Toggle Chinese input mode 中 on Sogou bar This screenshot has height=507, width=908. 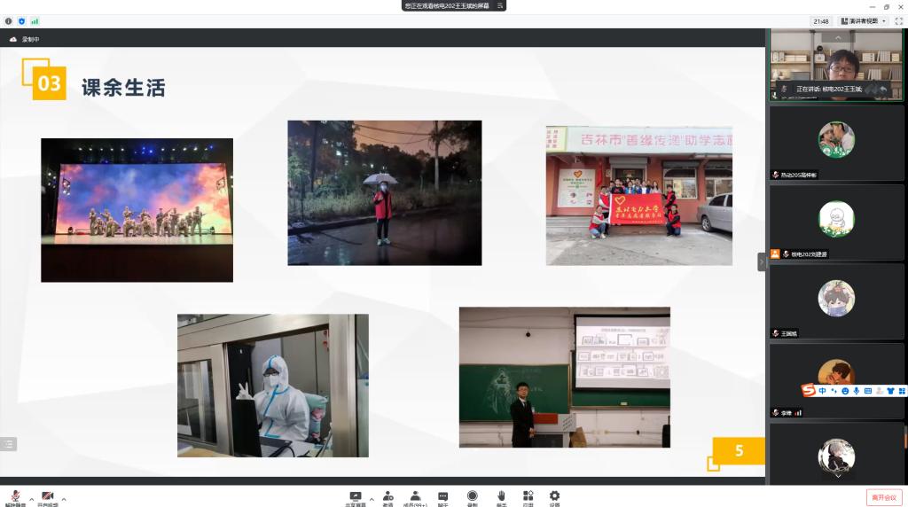[x=822, y=391]
